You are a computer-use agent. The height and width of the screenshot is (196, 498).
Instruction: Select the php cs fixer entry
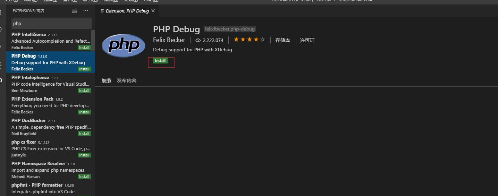(x=50, y=148)
